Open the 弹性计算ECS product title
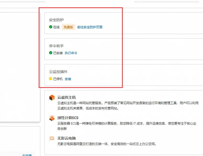This screenshot has height=156, width=203. pyautogui.click(x=68, y=118)
